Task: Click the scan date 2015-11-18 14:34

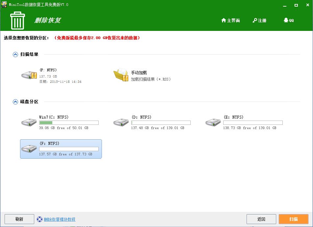Action: click(66, 81)
